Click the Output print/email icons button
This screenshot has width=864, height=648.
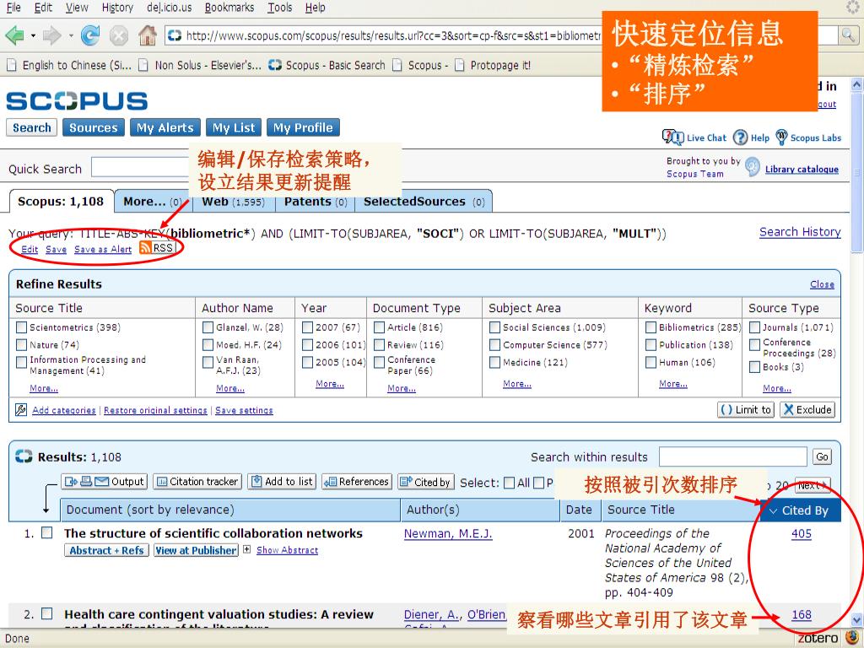point(104,482)
